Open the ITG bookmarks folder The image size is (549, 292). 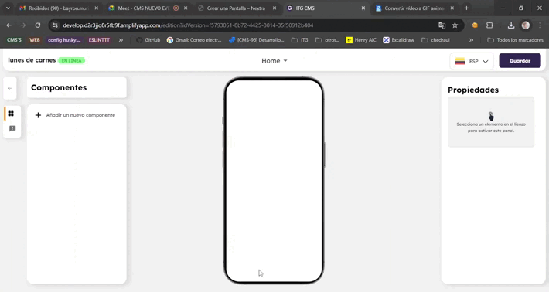pos(300,40)
